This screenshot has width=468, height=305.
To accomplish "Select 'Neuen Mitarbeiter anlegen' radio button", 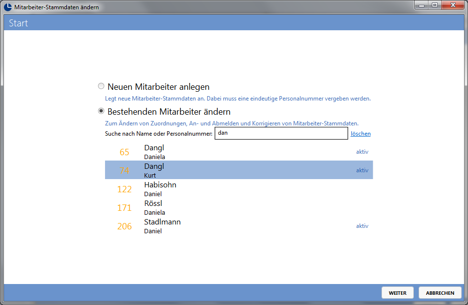I will pyautogui.click(x=101, y=86).
